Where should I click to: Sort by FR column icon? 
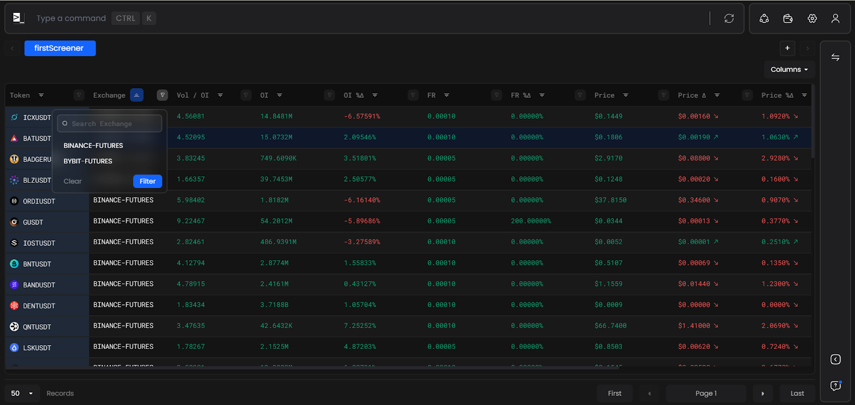click(446, 95)
